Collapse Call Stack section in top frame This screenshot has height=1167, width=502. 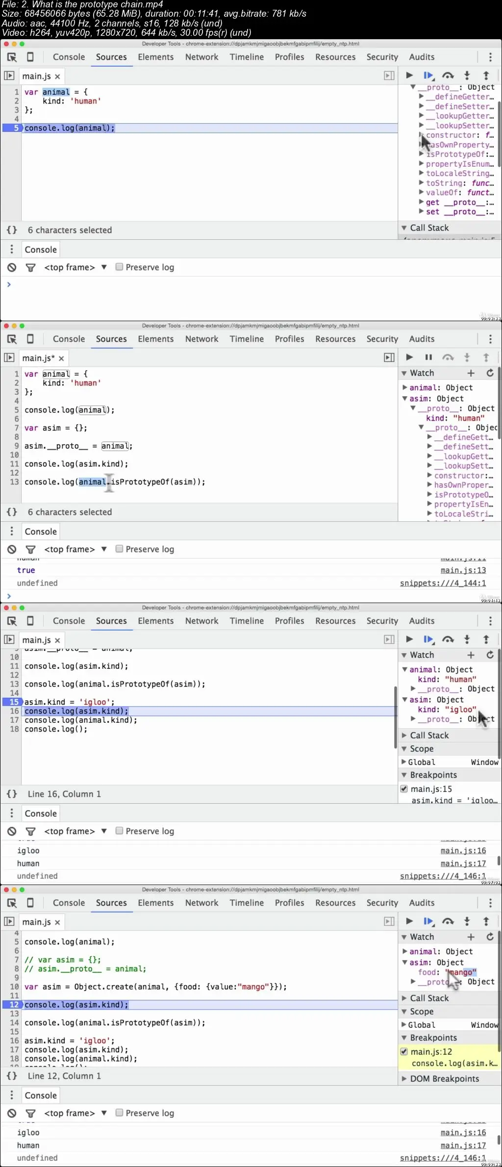(404, 228)
